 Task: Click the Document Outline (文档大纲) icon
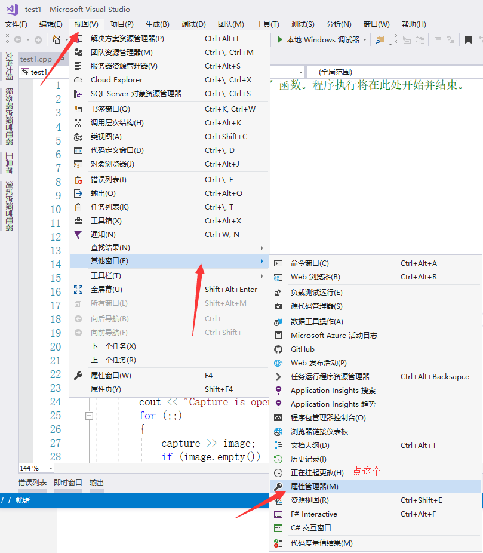click(278, 446)
